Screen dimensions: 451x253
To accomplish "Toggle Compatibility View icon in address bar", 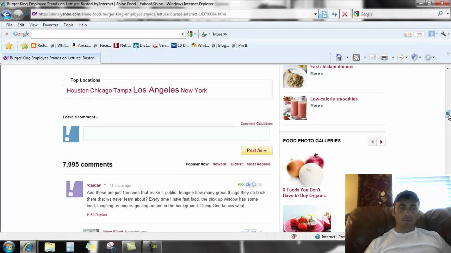I will point(325,14).
